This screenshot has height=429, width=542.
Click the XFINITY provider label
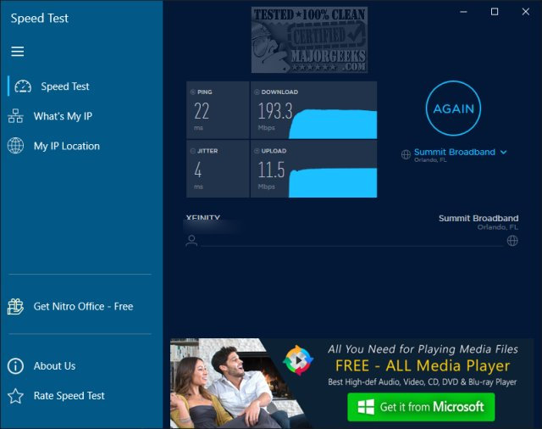point(203,217)
